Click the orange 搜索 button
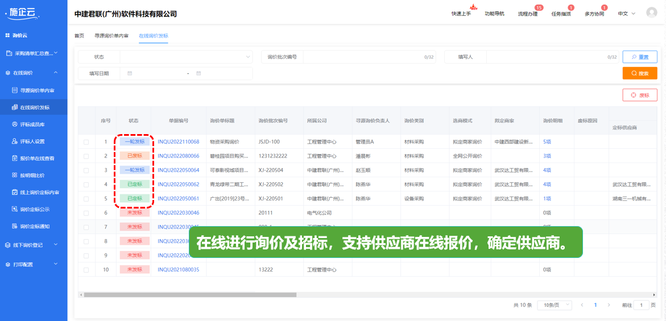The height and width of the screenshot is (321, 666). tap(640, 73)
